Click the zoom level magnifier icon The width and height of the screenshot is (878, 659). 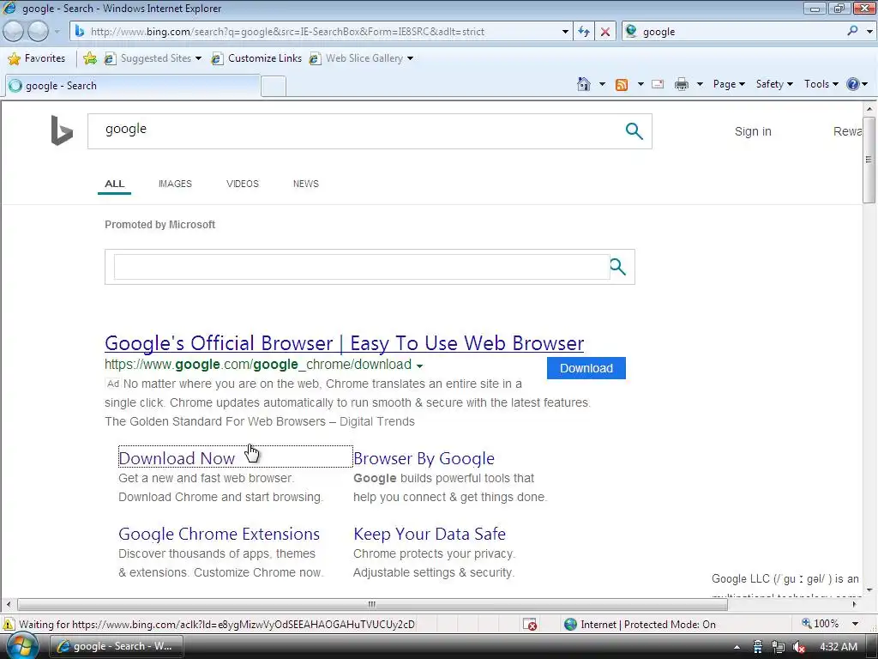806,623
